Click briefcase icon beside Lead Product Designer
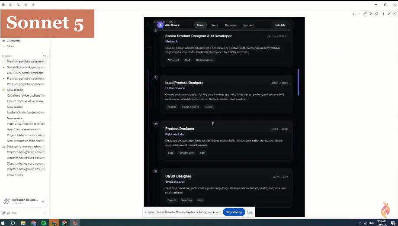This screenshot has height=226, width=398. click(156, 77)
